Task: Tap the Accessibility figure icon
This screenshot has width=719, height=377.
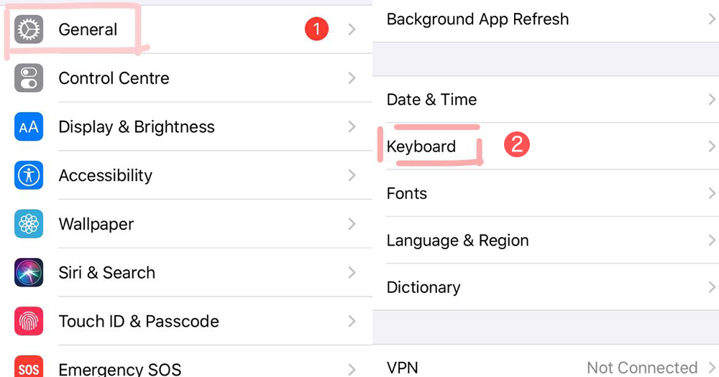Action: (29, 175)
